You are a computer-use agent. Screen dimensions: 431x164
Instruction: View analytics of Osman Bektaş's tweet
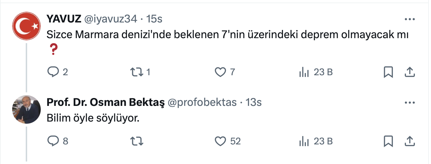point(304,141)
